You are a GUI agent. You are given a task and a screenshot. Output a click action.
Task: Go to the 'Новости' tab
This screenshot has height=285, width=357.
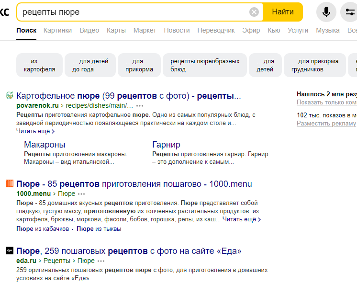(x=177, y=31)
